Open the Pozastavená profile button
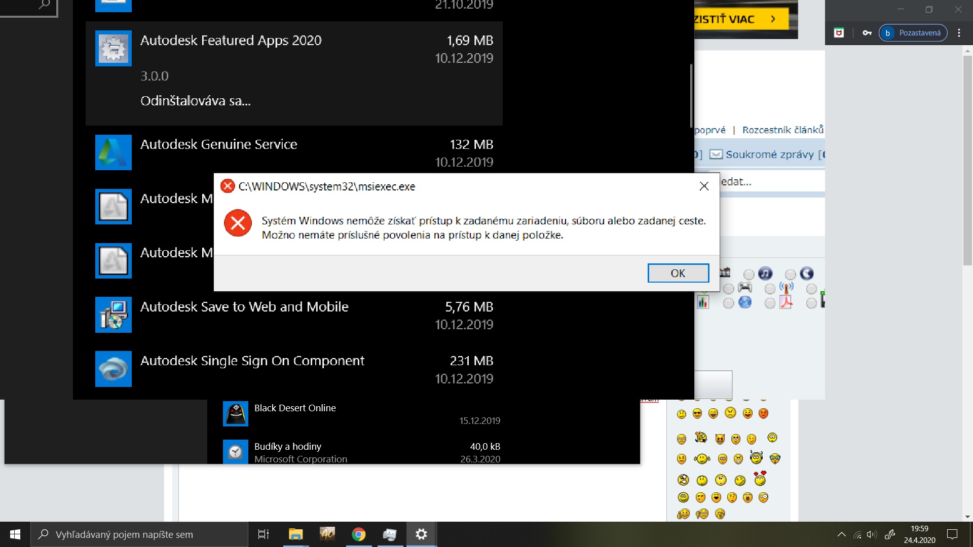 pos(913,33)
